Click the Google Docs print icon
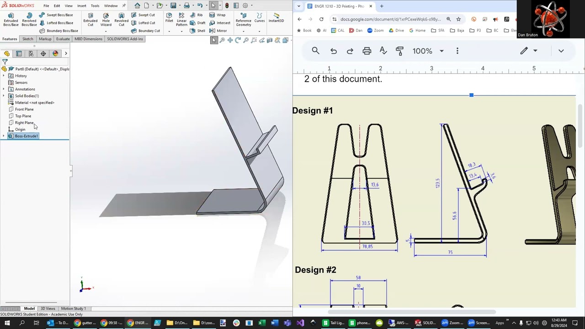Image resolution: width=585 pixels, height=329 pixels. (367, 51)
